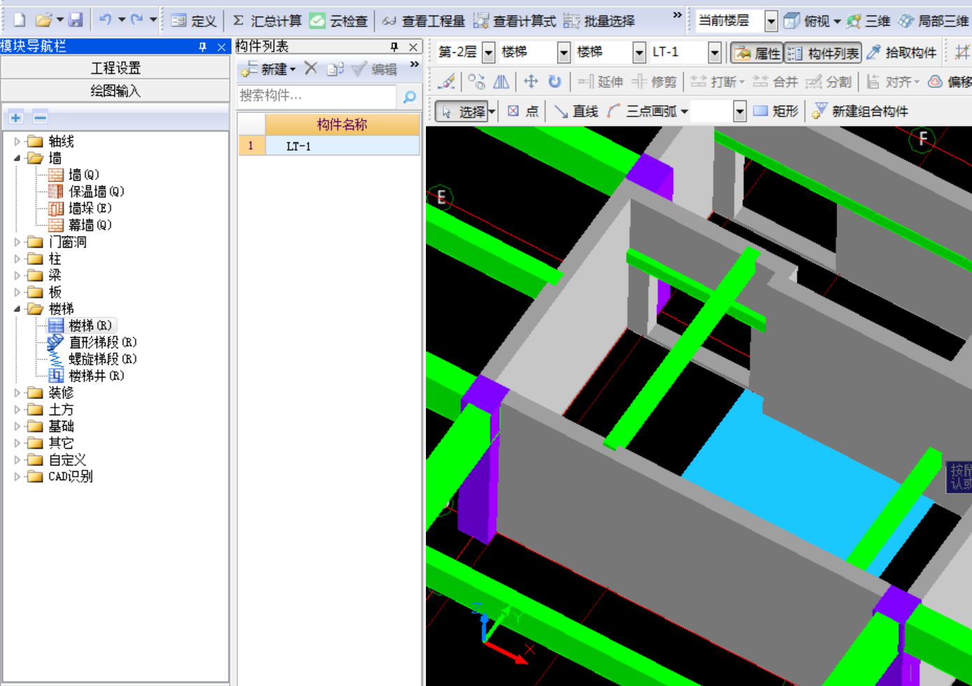Click the brush tool icon in edit toolbar
Image resolution: width=972 pixels, height=686 pixels.
coord(447,82)
